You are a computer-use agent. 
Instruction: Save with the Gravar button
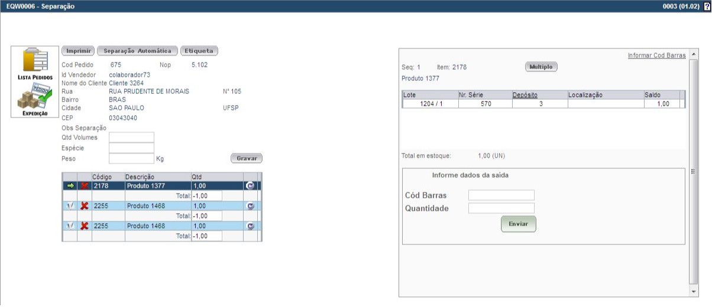[x=246, y=158]
